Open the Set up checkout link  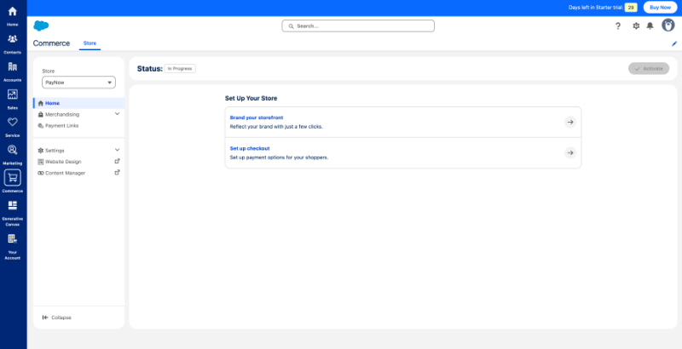pos(250,148)
